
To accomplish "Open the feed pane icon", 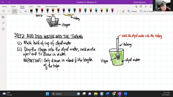I will click(x=141, y=6).
